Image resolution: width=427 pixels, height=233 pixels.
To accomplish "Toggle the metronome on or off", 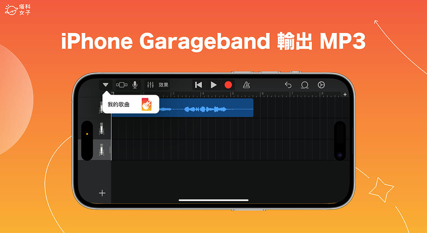I will (246, 85).
